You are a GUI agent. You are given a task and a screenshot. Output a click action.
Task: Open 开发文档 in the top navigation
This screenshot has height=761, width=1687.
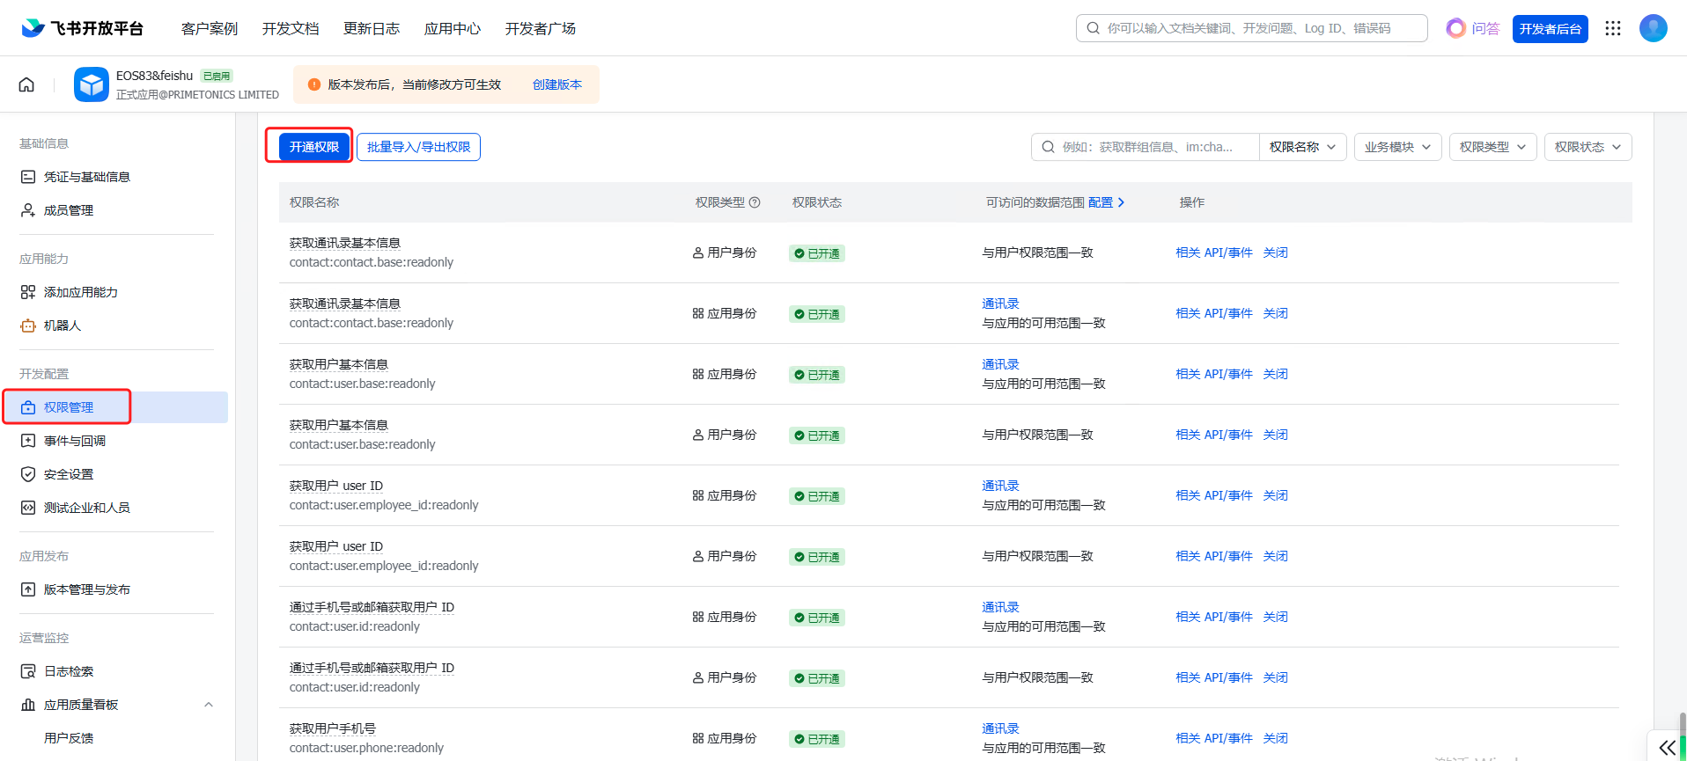291,29
